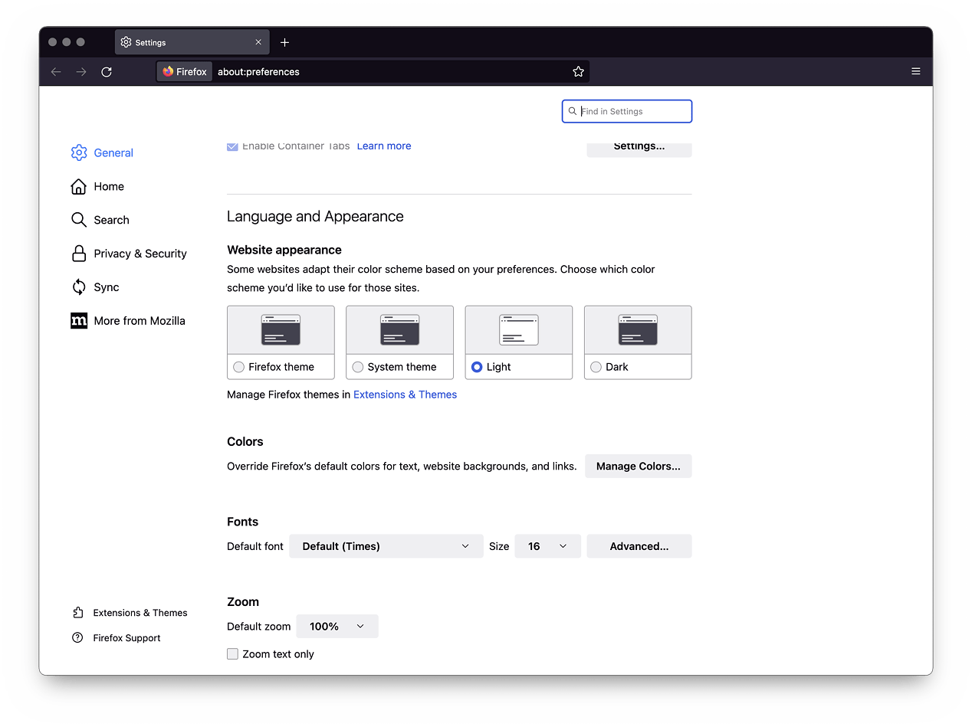Open Privacy & Security via the lock icon

pyautogui.click(x=78, y=254)
